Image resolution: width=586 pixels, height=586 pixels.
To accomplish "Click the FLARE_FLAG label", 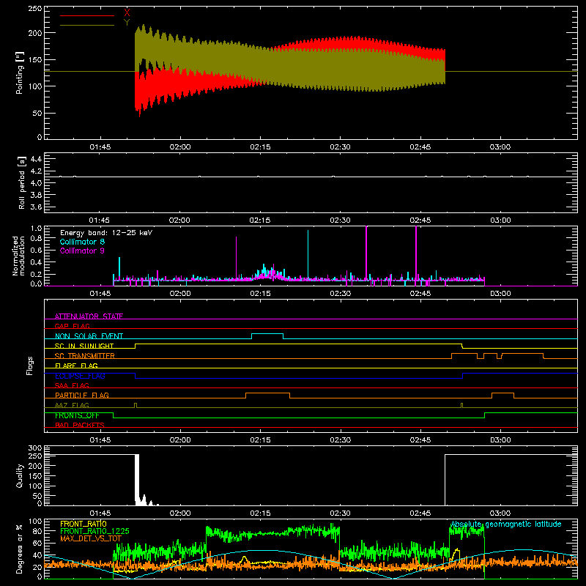I will [76, 366].
